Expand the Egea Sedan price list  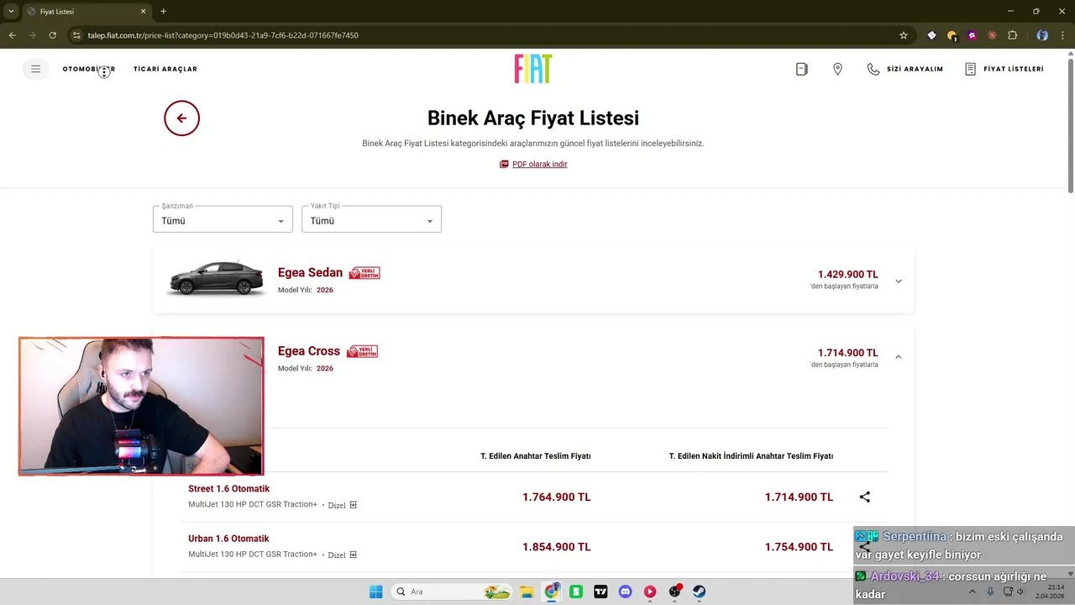899,281
